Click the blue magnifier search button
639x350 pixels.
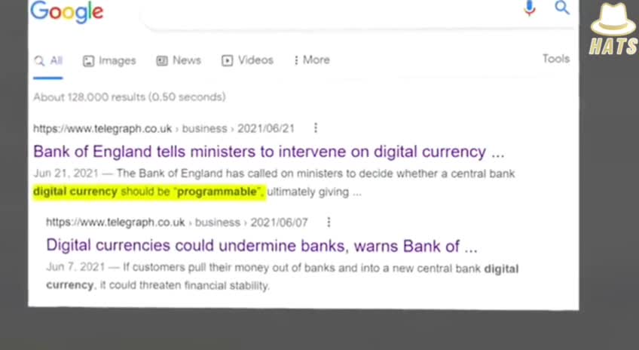point(562,8)
